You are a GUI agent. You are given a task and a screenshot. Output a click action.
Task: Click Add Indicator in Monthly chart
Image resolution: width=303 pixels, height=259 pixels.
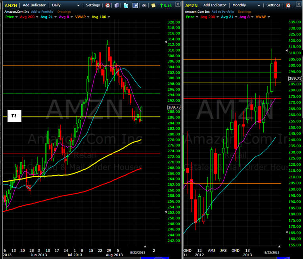point(215,5)
